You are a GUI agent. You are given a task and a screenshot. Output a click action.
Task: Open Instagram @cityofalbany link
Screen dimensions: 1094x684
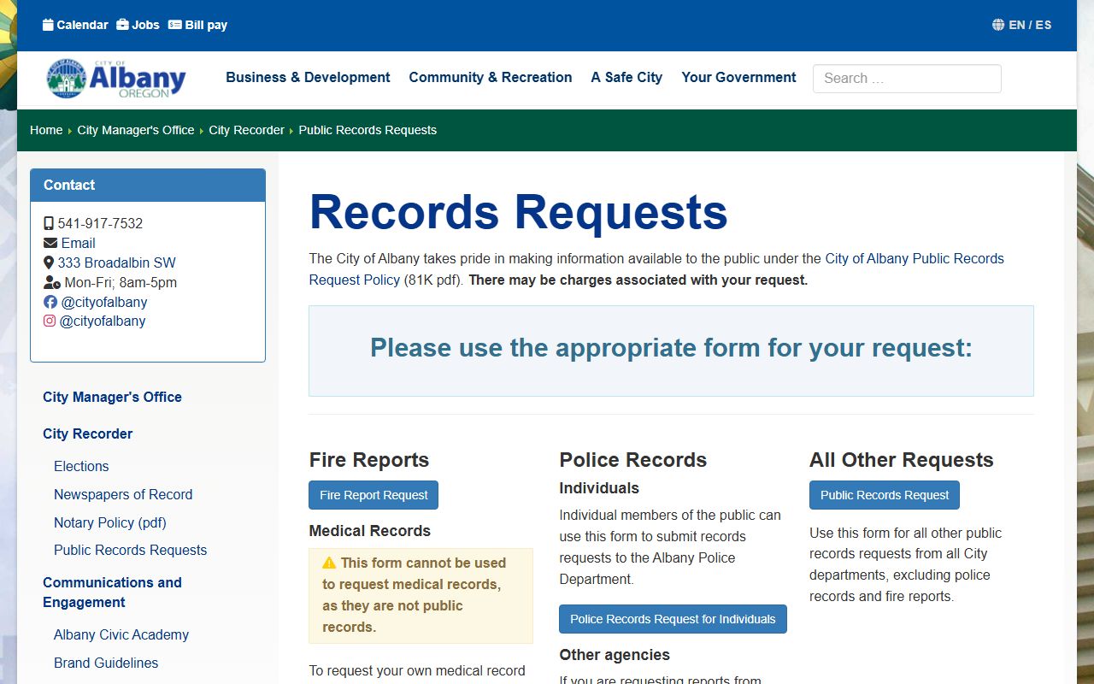pyautogui.click(x=102, y=321)
